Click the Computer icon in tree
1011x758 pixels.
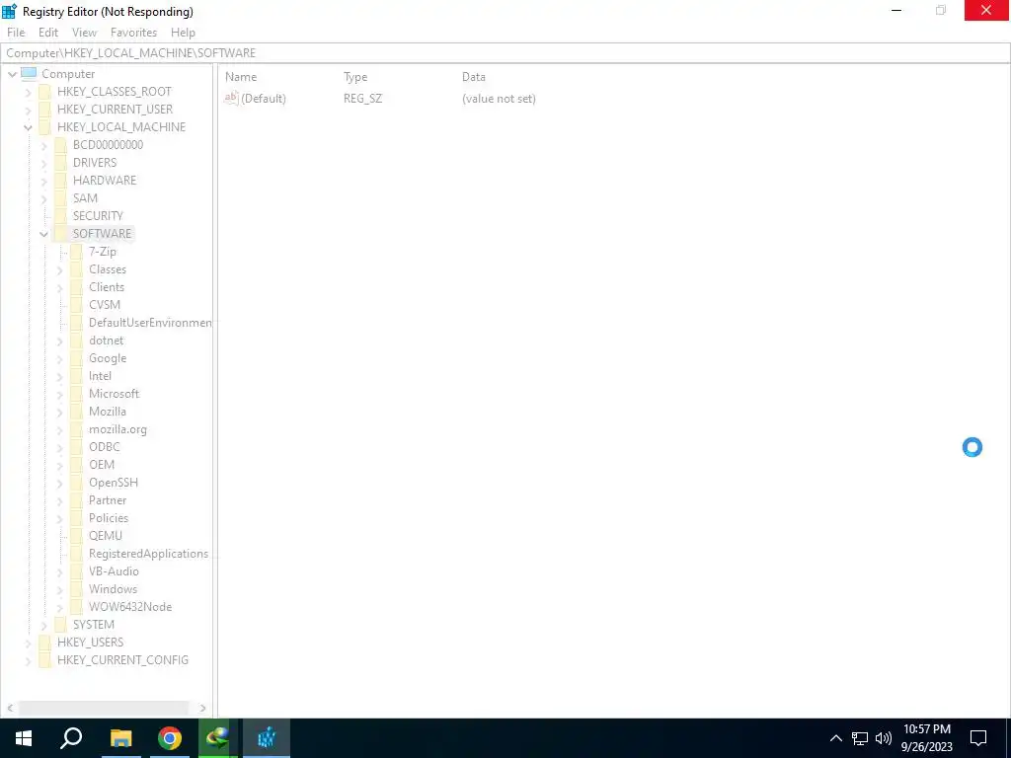29,73
